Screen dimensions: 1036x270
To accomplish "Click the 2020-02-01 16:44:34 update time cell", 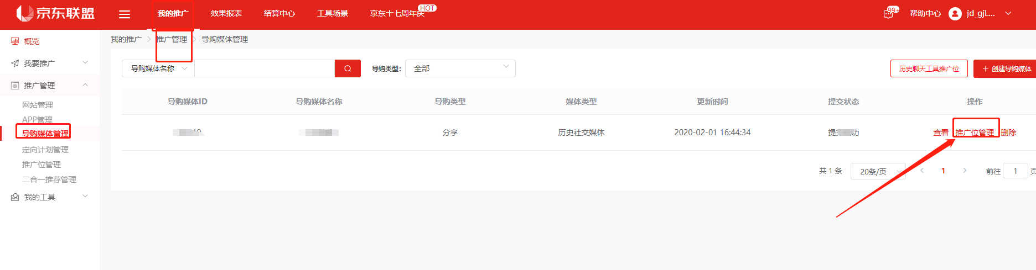I will point(712,133).
